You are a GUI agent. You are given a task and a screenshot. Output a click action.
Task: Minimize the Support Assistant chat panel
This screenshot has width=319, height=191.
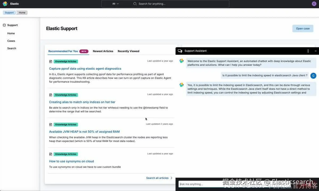click(x=316, y=51)
